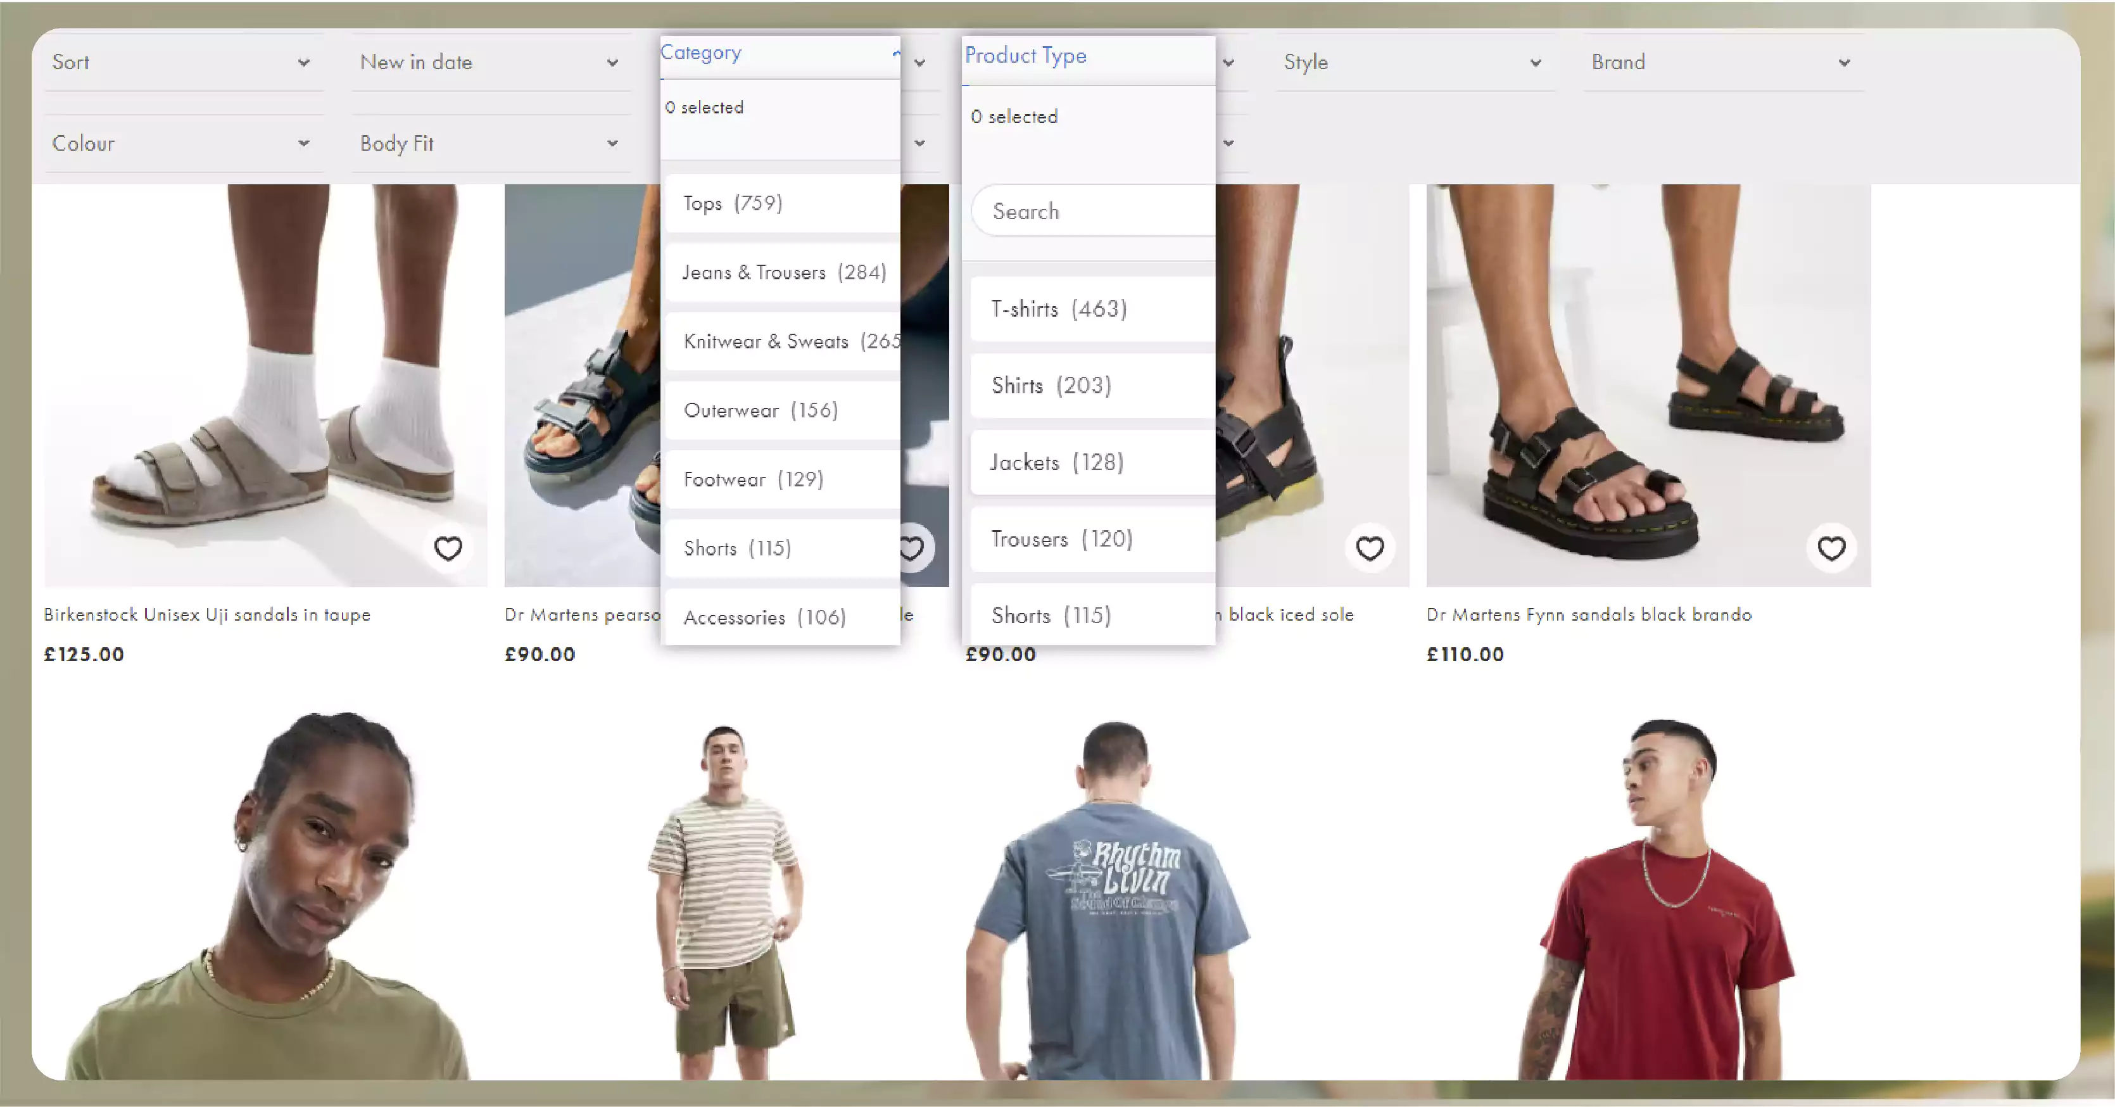Click the Brand filter dropdown arrow
Image resolution: width=2115 pixels, height=1107 pixels.
tap(1847, 61)
